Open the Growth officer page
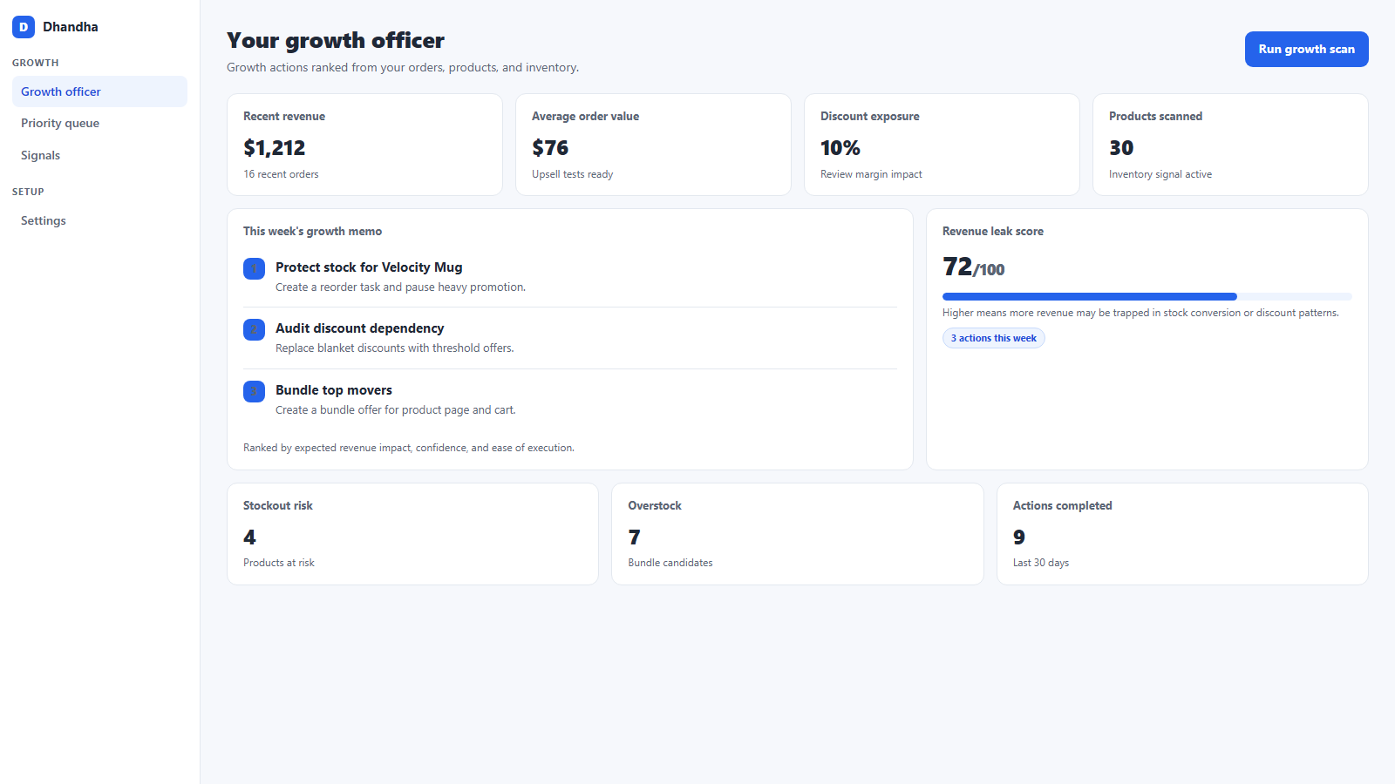Viewport: 1395px width, 784px height. point(99,91)
